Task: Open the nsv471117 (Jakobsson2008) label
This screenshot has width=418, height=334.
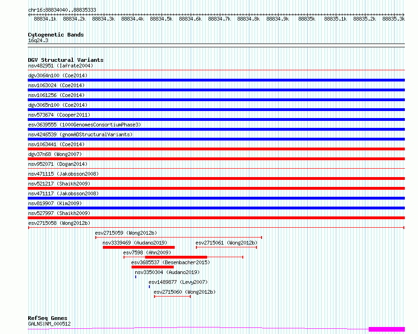Action: tap(63, 193)
